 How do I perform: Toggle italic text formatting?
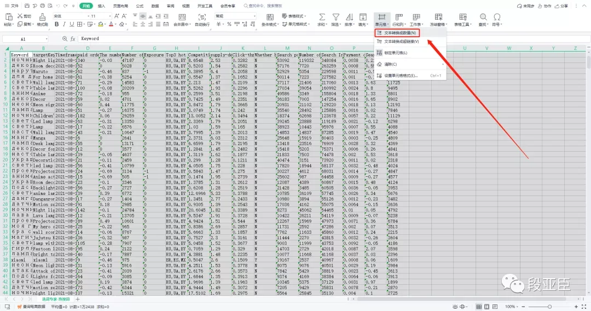[64, 24]
